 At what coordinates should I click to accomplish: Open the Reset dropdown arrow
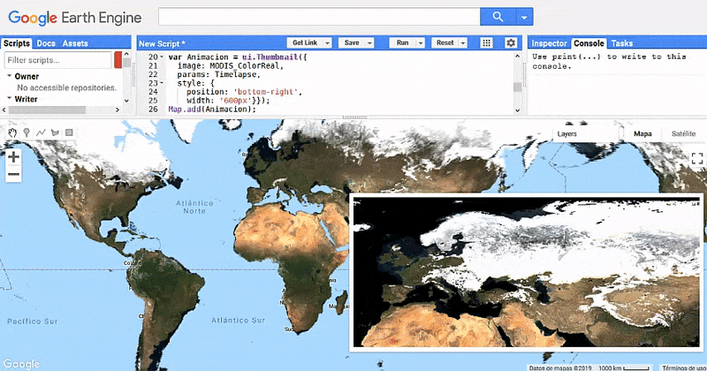click(x=463, y=42)
